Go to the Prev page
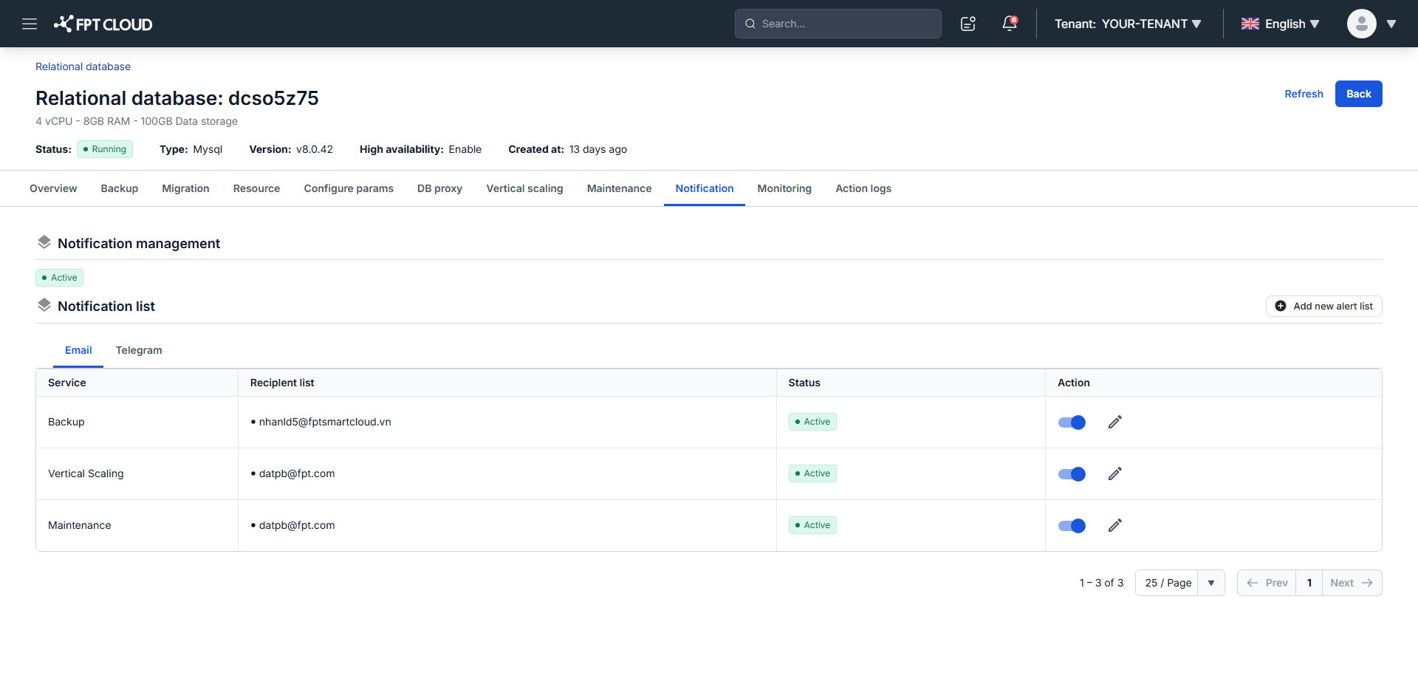The image size is (1418, 698). 1267,583
